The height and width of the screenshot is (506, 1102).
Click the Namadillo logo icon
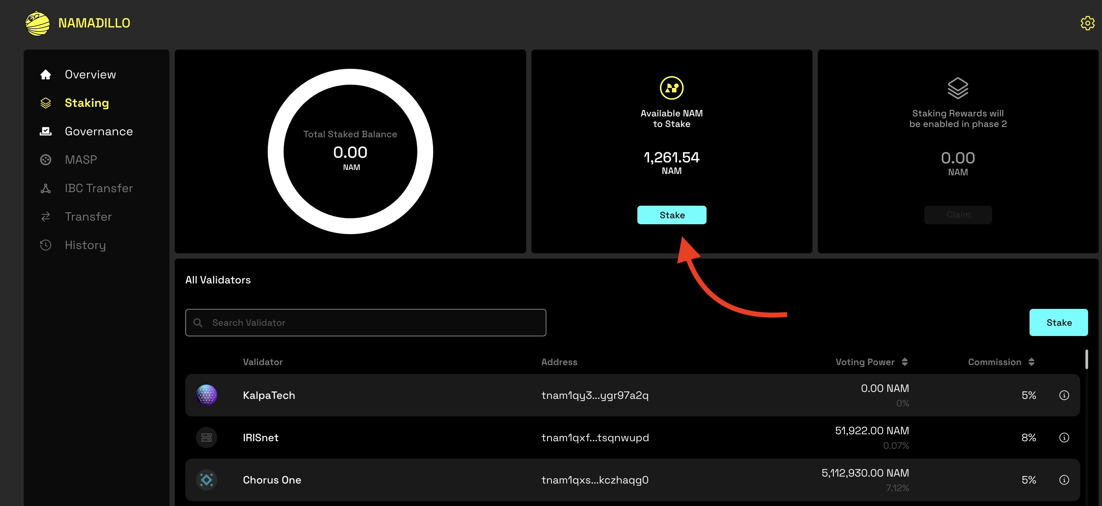pyautogui.click(x=38, y=23)
